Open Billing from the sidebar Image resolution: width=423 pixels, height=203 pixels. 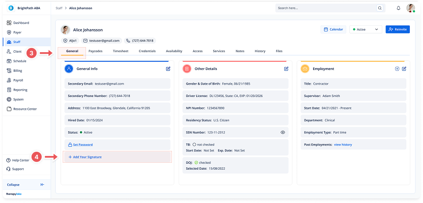[17, 70]
